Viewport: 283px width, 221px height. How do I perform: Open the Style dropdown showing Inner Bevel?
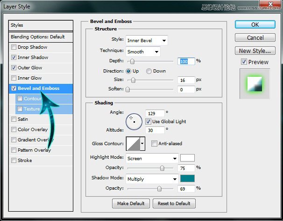146,41
